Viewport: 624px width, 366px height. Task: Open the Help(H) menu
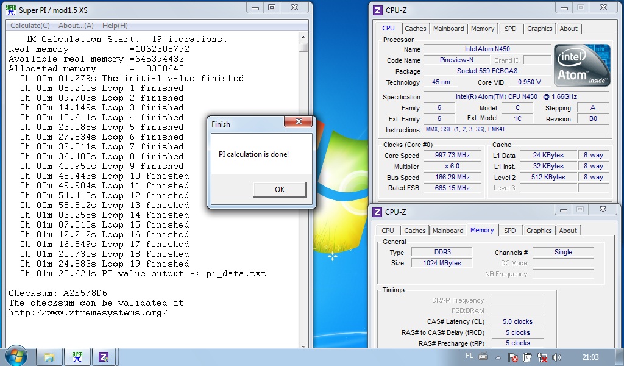pos(115,26)
